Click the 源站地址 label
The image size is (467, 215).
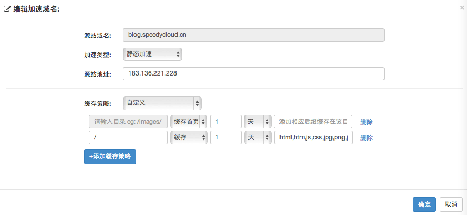pos(98,74)
